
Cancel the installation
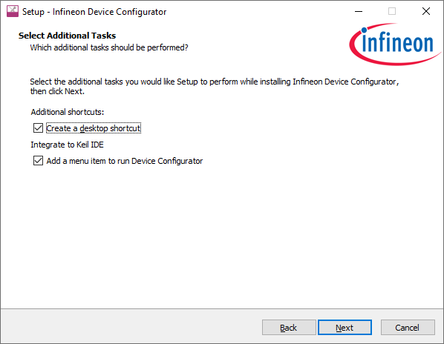click(x=407, y=328)
